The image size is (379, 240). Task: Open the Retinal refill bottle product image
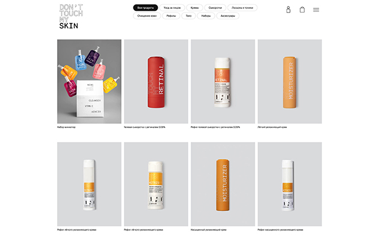(x=223, y=82)
